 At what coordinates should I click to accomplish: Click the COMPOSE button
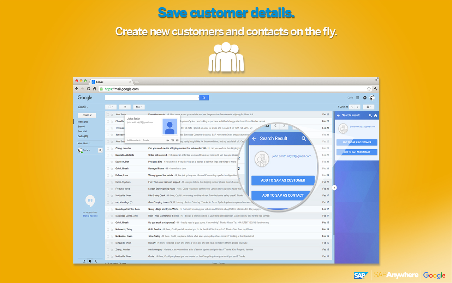click(87, 115)
